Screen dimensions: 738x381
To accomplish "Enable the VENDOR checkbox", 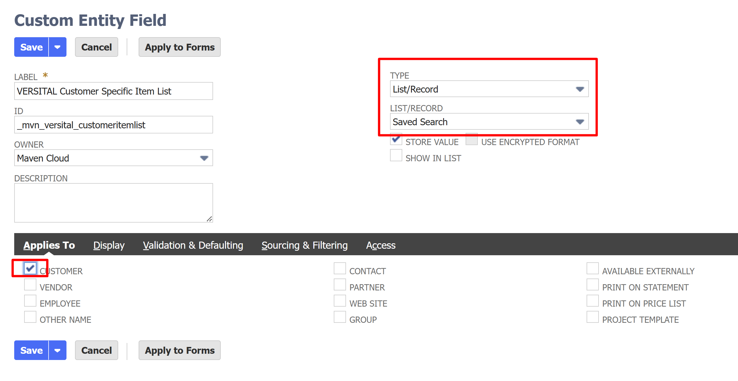I will (x=30, y=285).
